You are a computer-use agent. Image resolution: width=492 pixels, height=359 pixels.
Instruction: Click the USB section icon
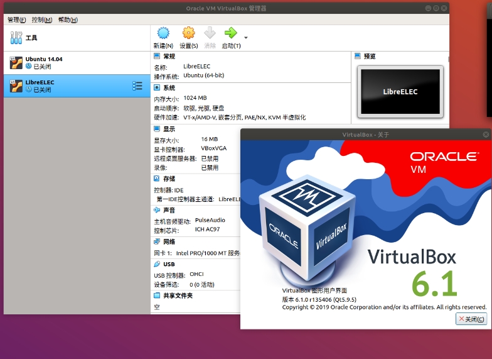tap(157, 264)
